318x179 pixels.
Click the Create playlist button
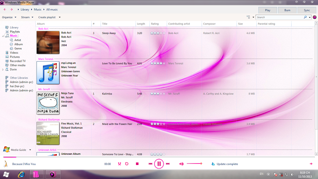tap(47, 17)
